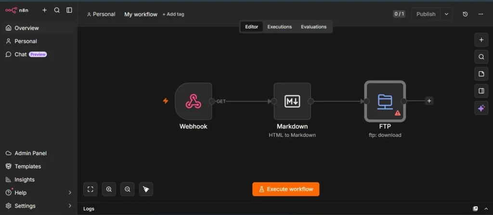Open search from the sidebar magnifier icon
This screenshot has width=493, height=215.
[x=57, y=10]
